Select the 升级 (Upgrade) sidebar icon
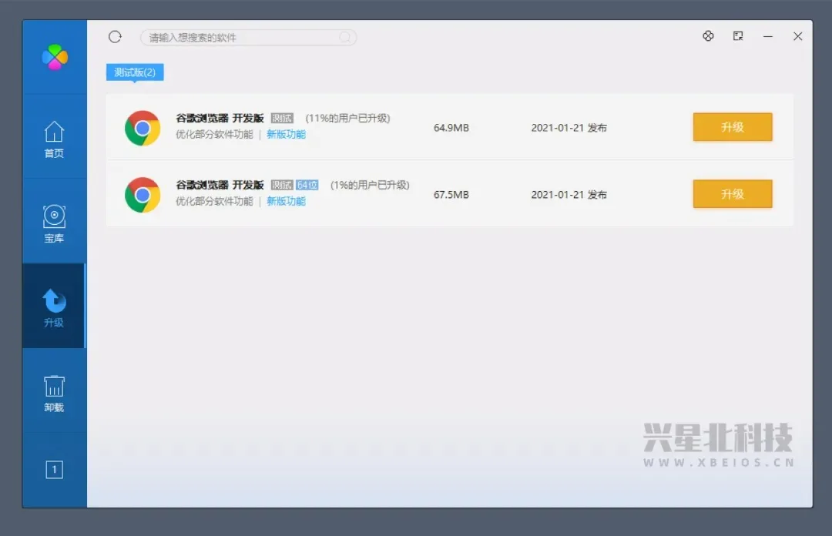 [53, 306]
